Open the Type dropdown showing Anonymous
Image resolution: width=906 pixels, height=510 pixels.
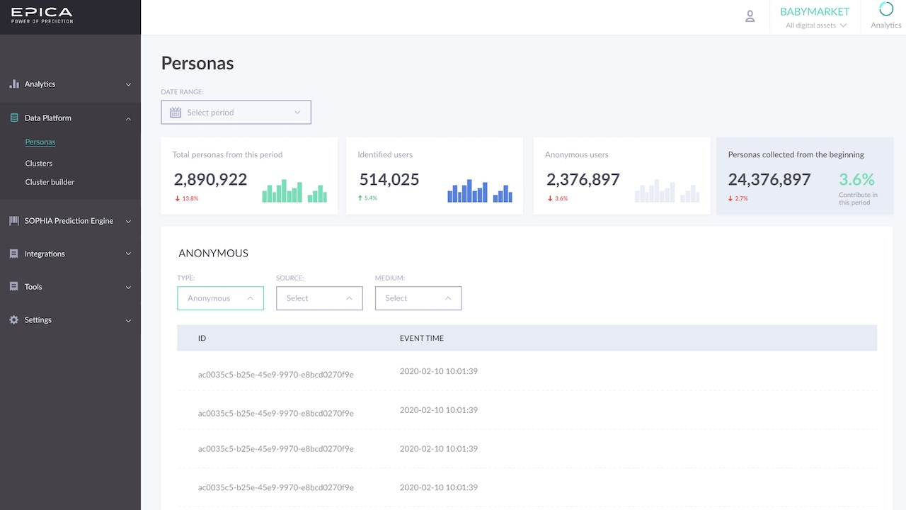(x=220, y=298)
